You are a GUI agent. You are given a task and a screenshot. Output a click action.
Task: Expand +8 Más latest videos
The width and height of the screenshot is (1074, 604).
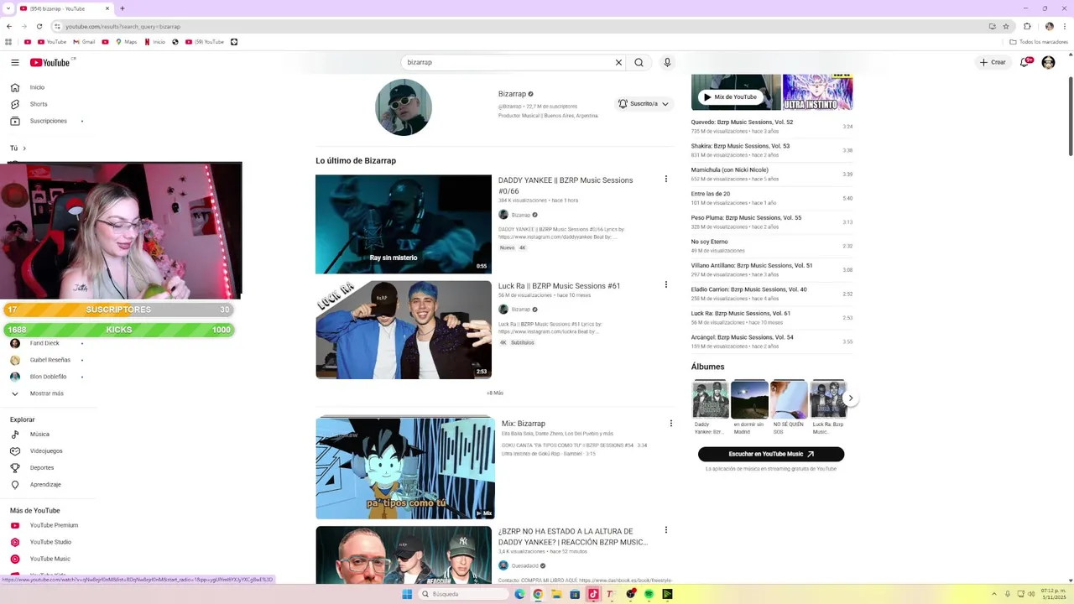coord(495,393)
